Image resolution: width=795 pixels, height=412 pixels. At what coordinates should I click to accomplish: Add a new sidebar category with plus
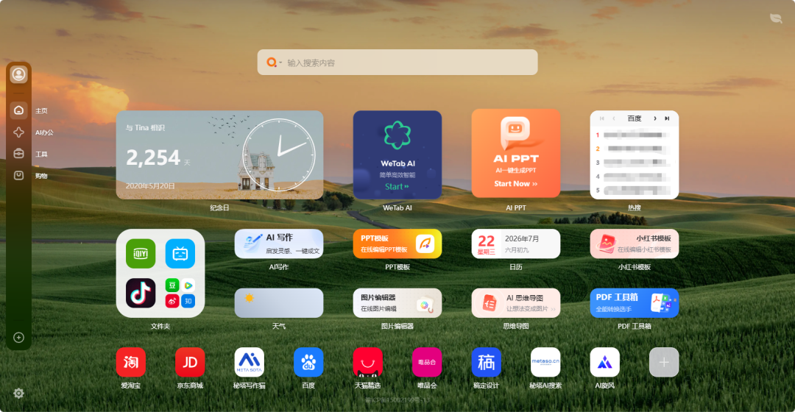click(18, 338)
